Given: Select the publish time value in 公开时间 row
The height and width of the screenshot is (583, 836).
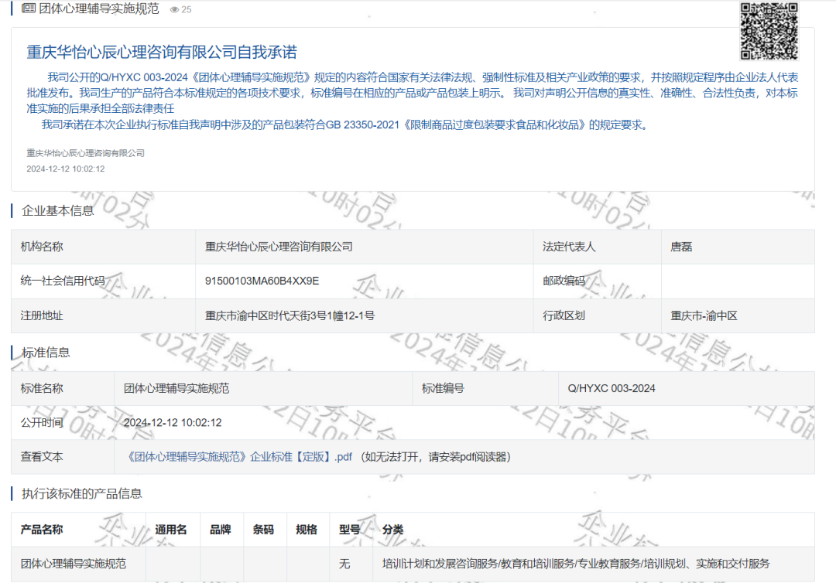Looking at the screenshot, I should point(173,423).
